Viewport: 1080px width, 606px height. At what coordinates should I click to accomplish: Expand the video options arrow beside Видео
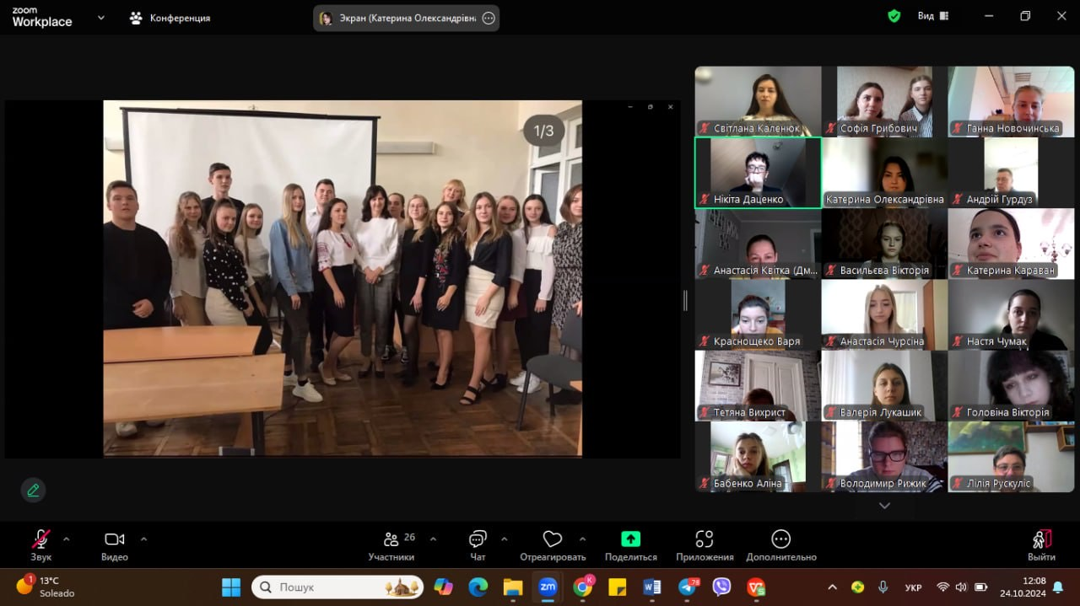(x=143, y=539)
